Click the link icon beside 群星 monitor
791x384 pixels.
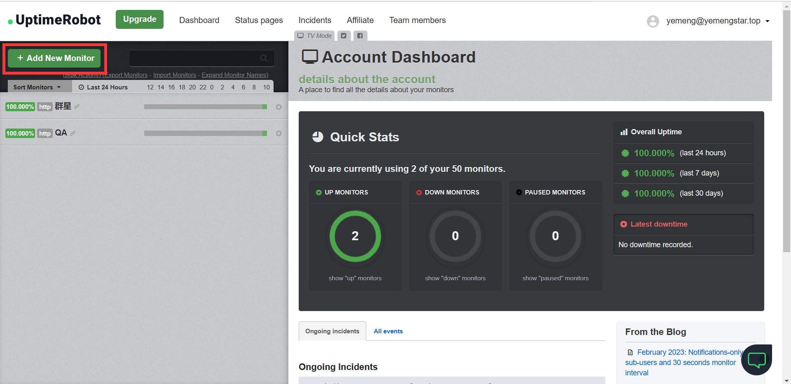77,106
